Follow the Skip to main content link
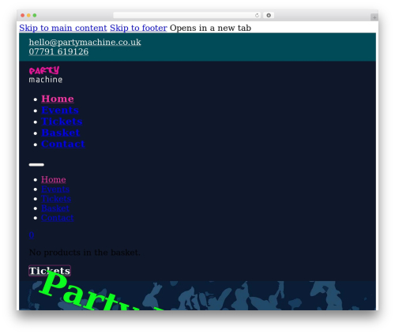395x334 pixels. click(x=63, y=28)
